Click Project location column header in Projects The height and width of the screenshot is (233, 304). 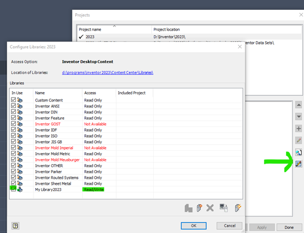pos(227,30)
